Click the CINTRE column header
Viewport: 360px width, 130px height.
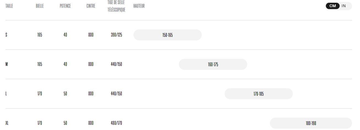click(x=91, y=6)
